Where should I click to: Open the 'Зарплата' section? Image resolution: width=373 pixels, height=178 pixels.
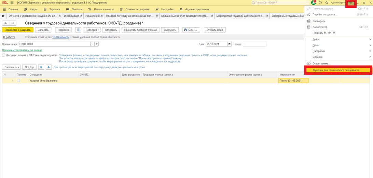coord(52,9)
